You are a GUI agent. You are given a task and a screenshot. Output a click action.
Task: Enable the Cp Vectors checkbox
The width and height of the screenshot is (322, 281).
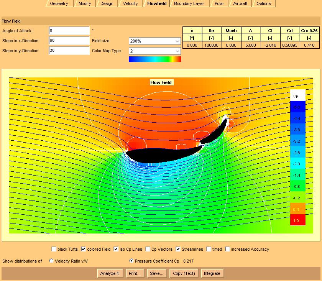coord(148,249)
